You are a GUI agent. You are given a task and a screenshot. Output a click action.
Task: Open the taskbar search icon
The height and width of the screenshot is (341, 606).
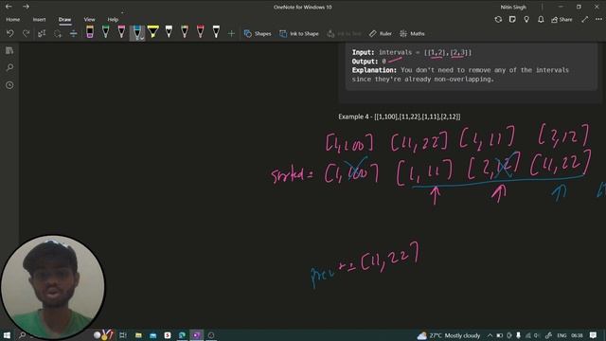coord(23,335)
